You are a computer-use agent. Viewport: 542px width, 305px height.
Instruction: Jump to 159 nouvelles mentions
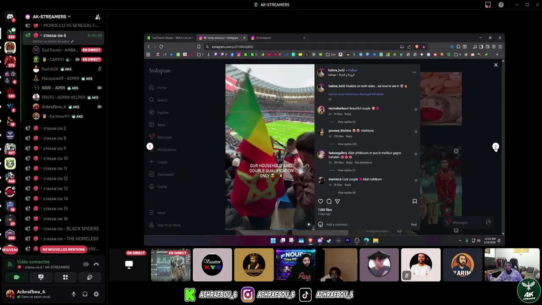(64, 250)
